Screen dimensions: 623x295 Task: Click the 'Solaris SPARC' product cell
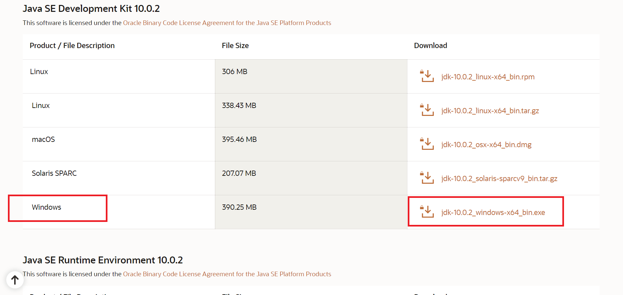tap(119, 178)
